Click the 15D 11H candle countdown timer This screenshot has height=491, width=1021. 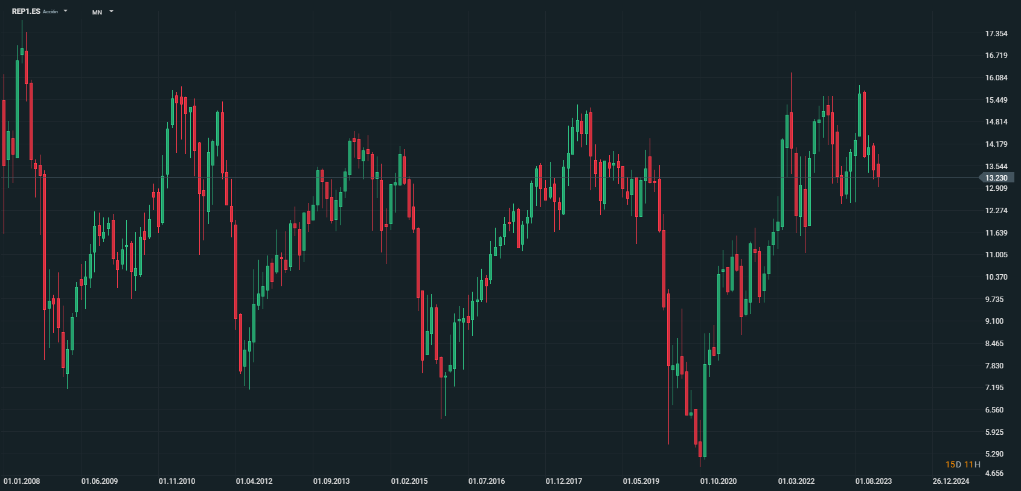click(x=962, y=464)
